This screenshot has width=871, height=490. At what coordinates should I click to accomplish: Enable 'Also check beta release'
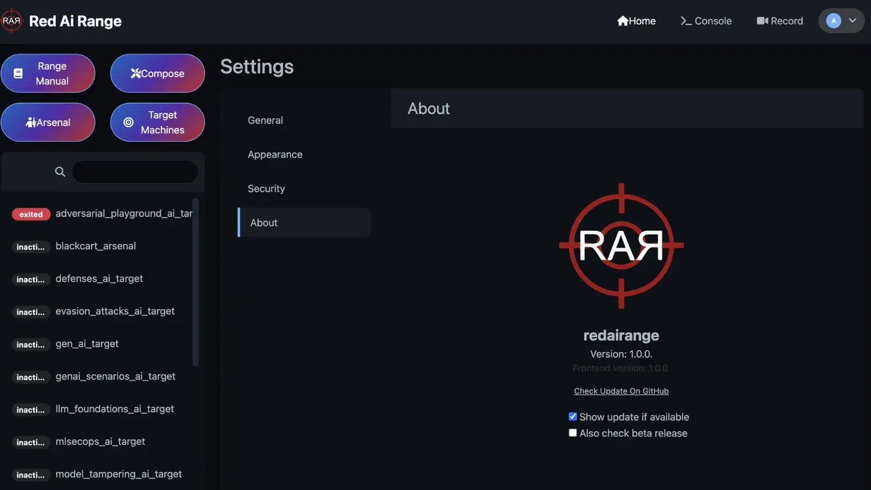coord(573,432)
